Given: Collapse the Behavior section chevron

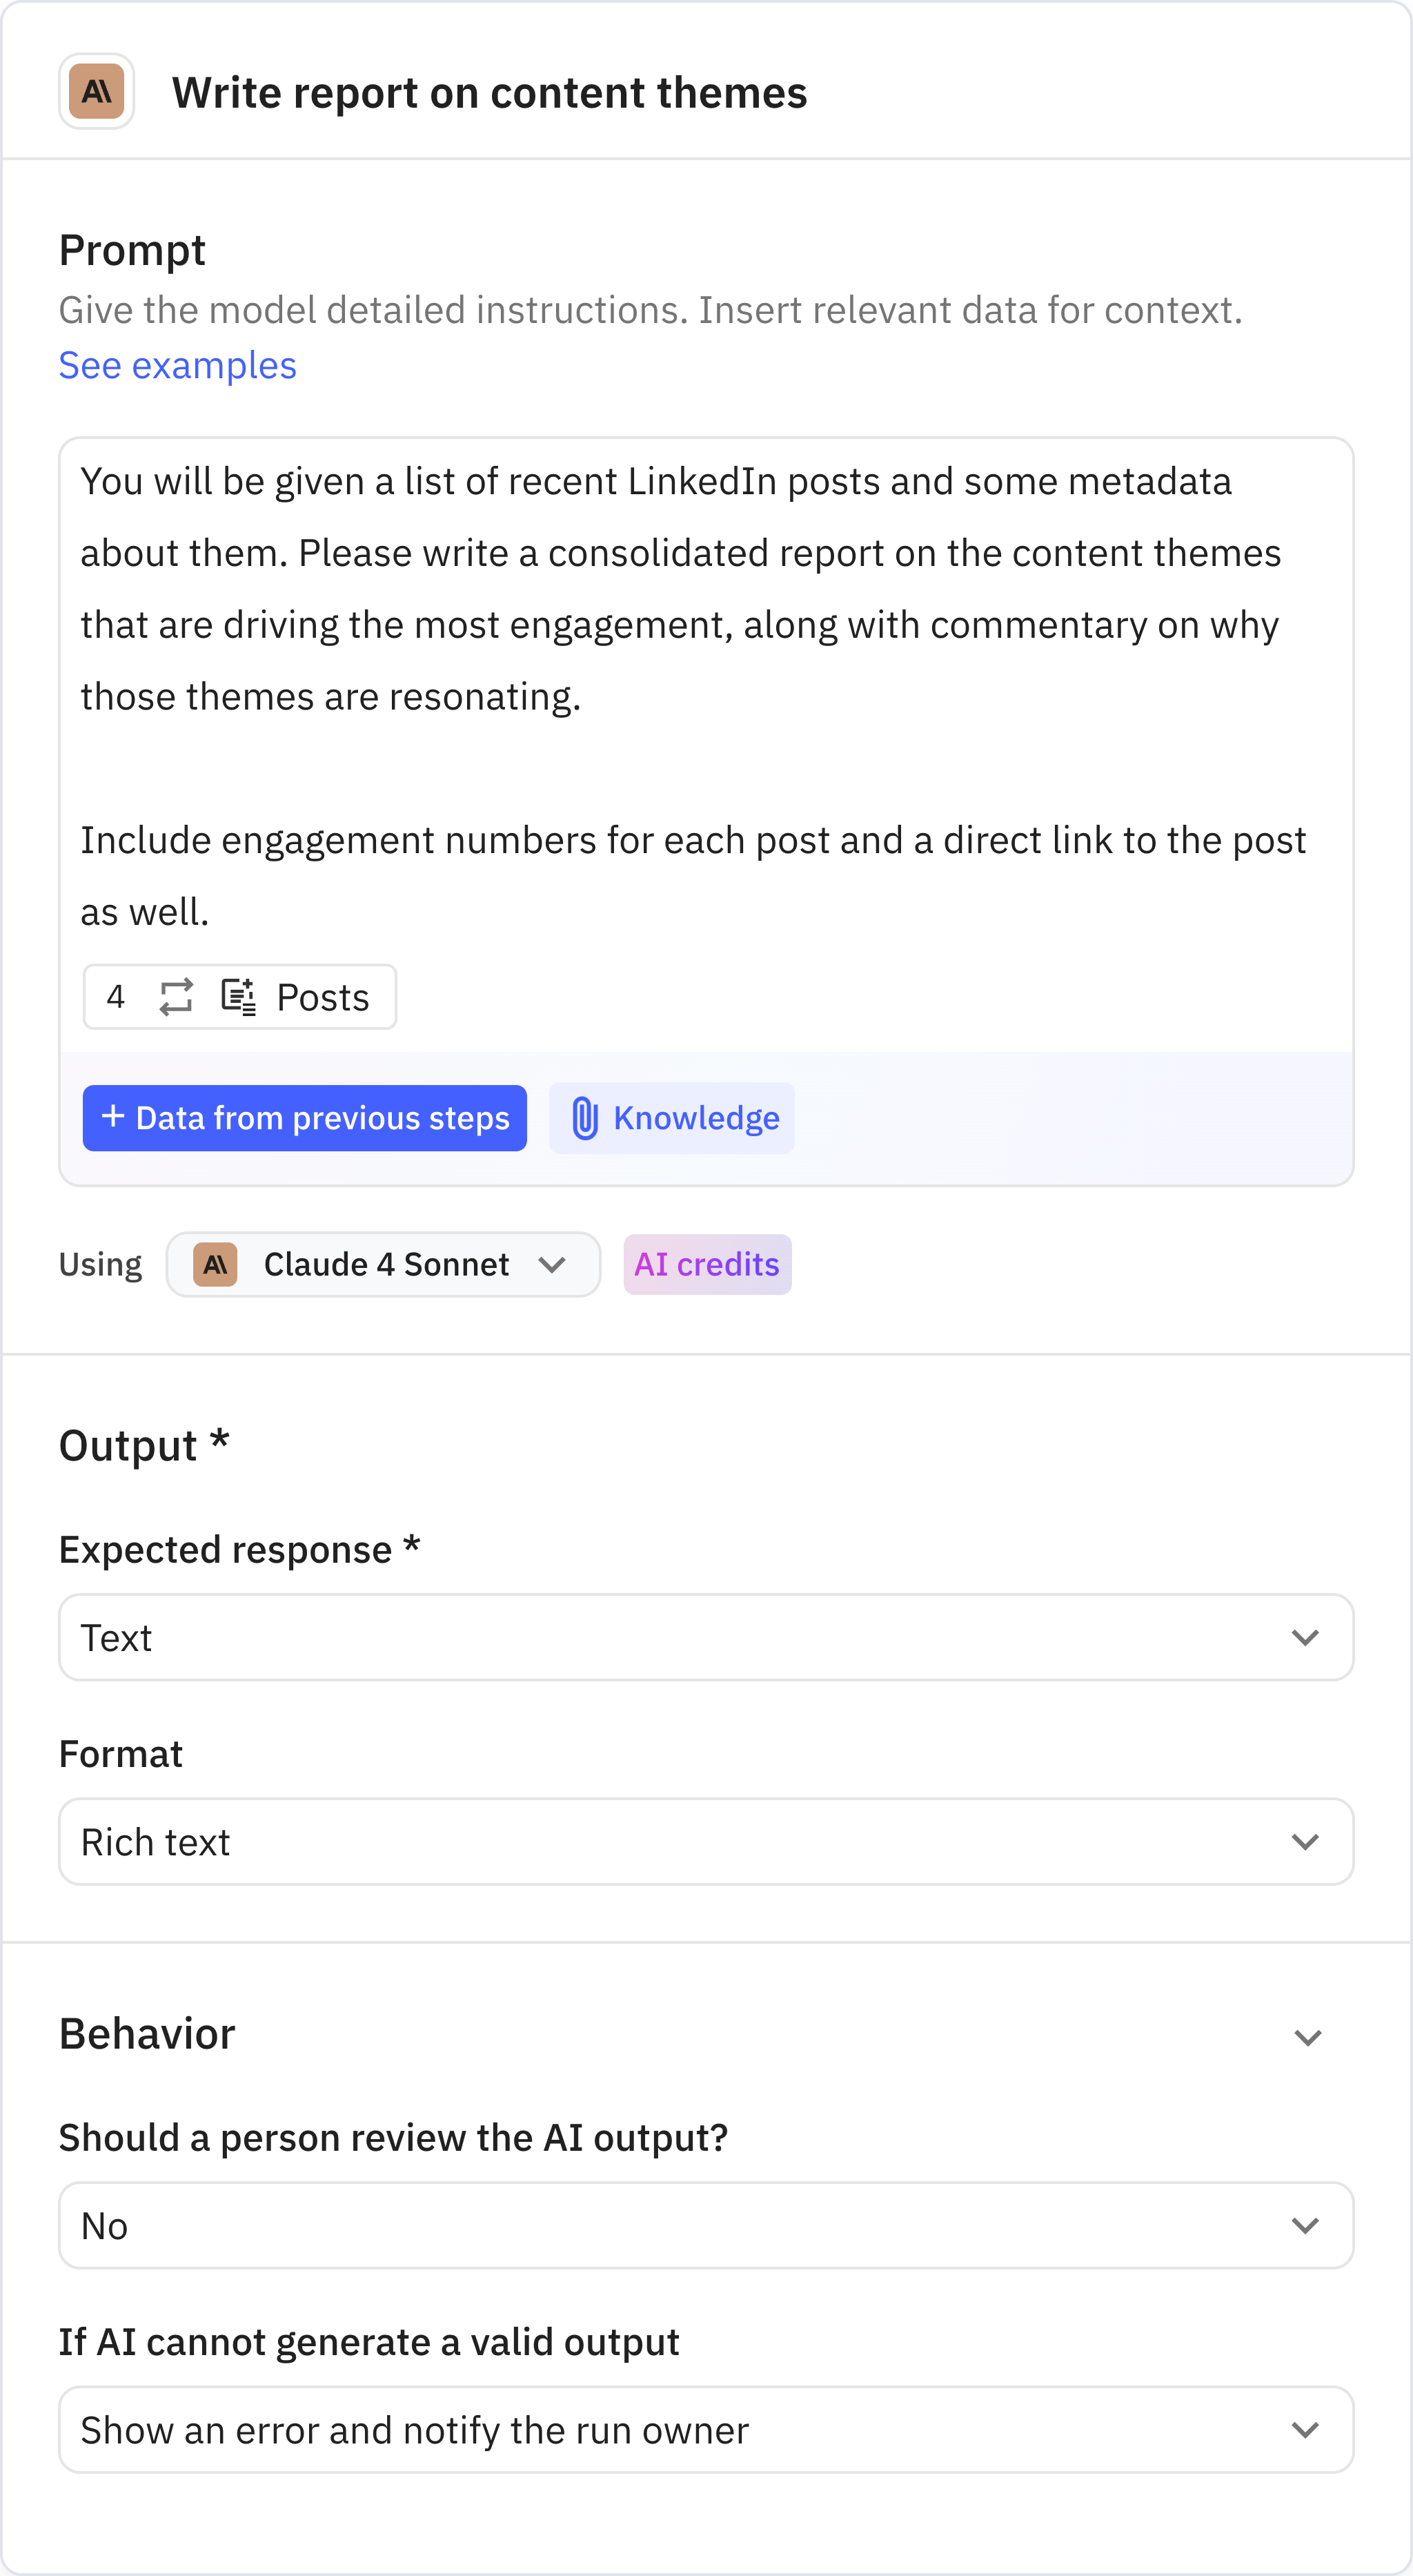Looking at the screenshot, I should (1308, 2037).
